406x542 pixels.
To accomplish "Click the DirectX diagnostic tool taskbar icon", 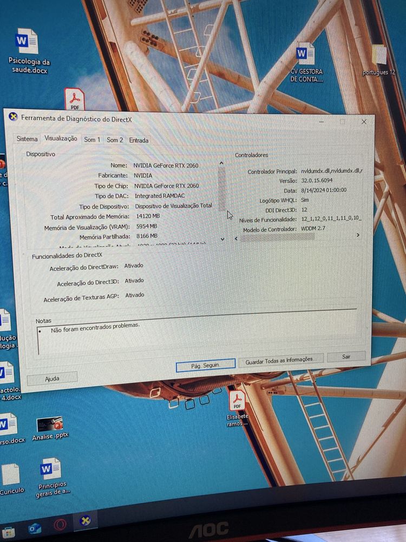I will pyautogui.click(x=85, y=520).
